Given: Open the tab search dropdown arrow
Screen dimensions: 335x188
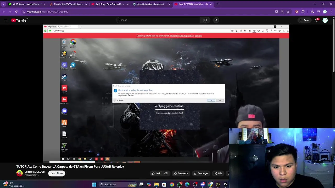Looking at the screenshot, I should pos(3,4).
